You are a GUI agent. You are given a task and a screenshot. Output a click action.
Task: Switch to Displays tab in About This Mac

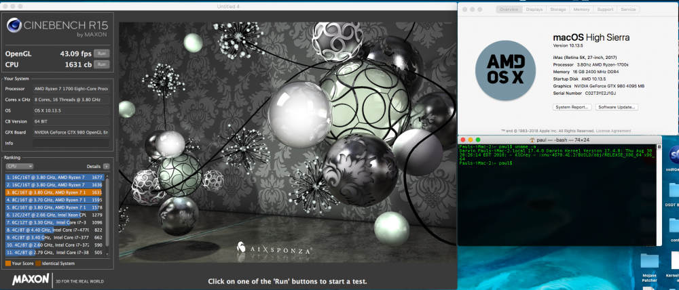534,9
